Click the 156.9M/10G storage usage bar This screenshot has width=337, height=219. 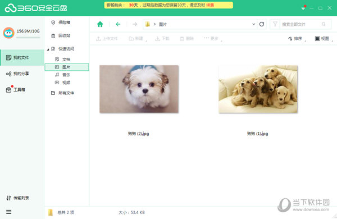[28, 38]
